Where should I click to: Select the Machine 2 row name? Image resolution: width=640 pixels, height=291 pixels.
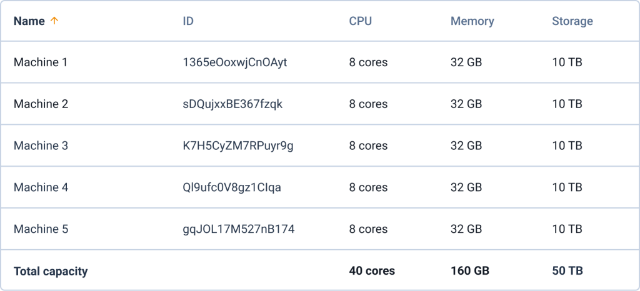[x=41, y=104]
